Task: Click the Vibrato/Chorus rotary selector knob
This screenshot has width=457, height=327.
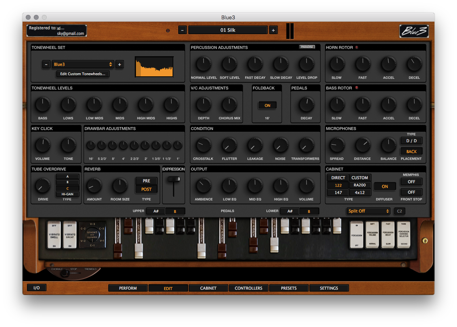Action: click(x=92, y=235)
